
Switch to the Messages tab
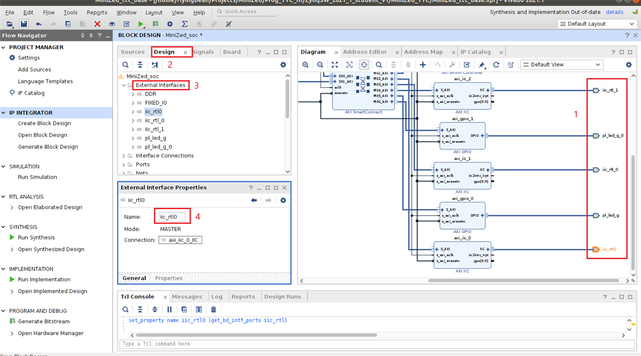[187, 297]
